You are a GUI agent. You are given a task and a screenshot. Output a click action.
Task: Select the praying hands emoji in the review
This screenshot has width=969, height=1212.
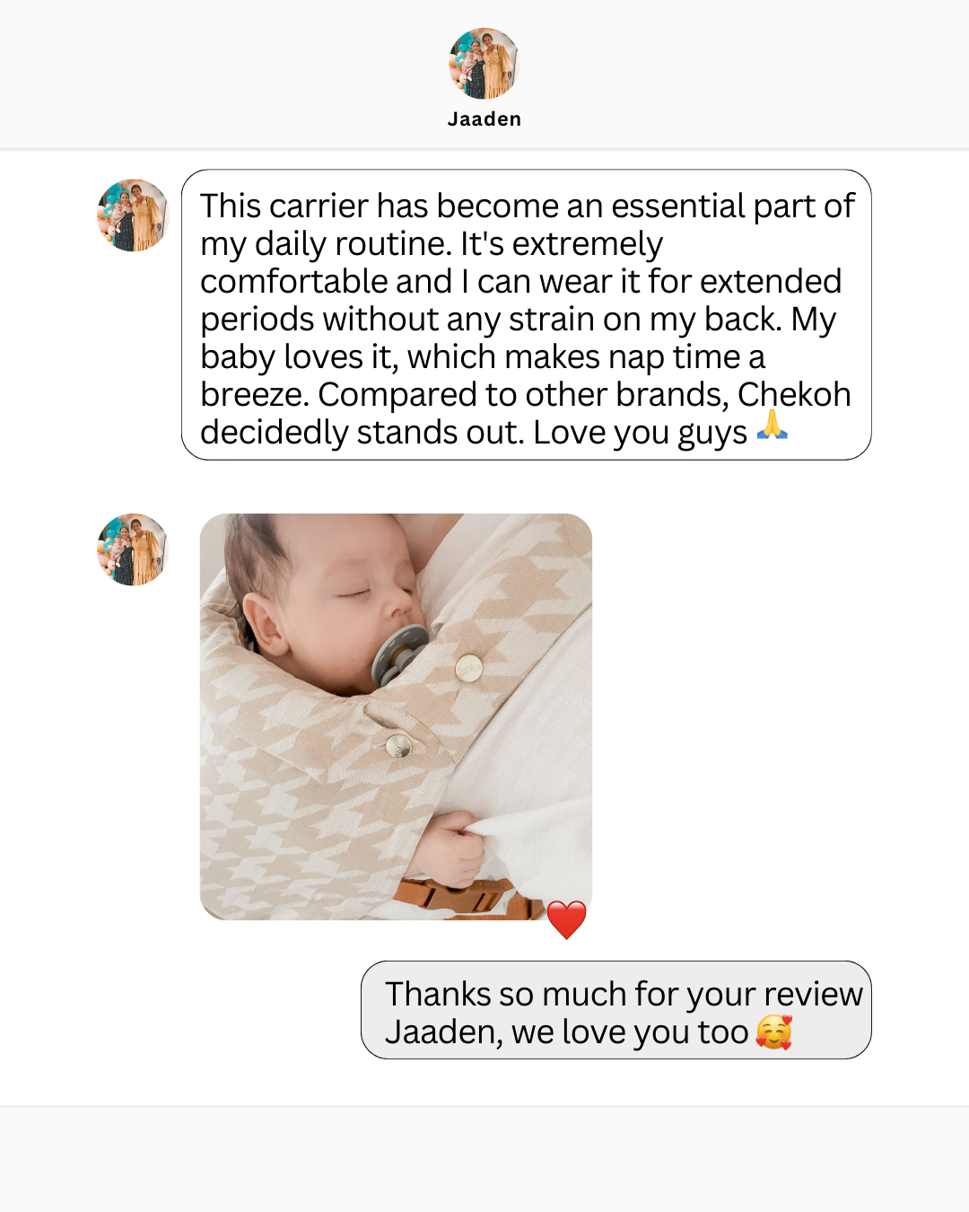coord(773,426)
